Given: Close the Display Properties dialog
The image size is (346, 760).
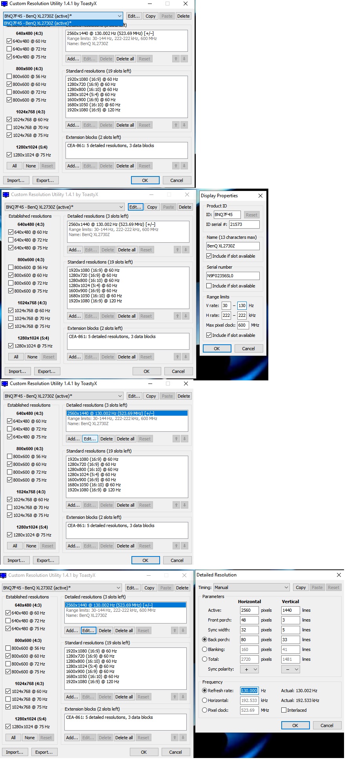Looking at the screenshot, I should (260, 196).
